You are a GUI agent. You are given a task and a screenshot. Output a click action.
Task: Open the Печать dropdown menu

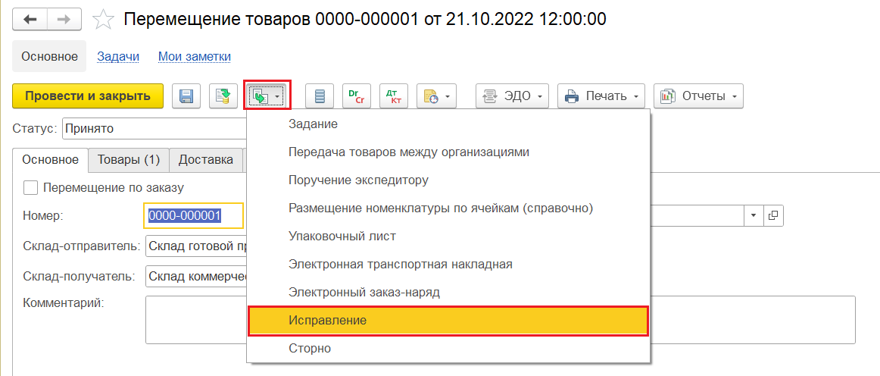point(601,96)
